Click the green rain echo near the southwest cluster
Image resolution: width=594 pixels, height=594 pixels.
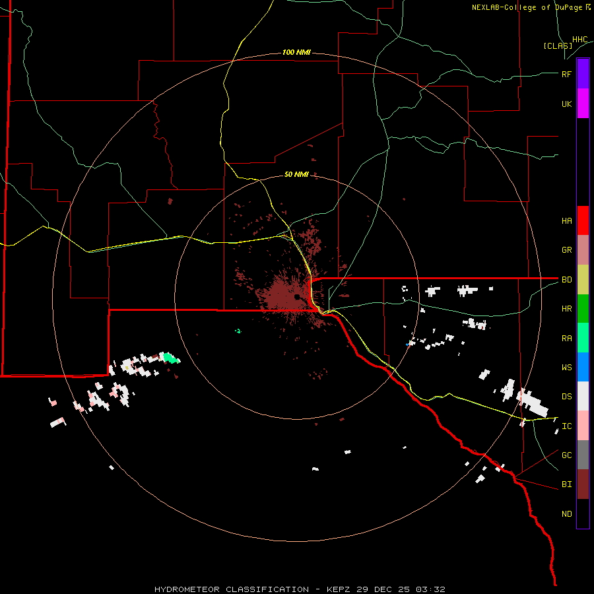click(x=170, y=358)
